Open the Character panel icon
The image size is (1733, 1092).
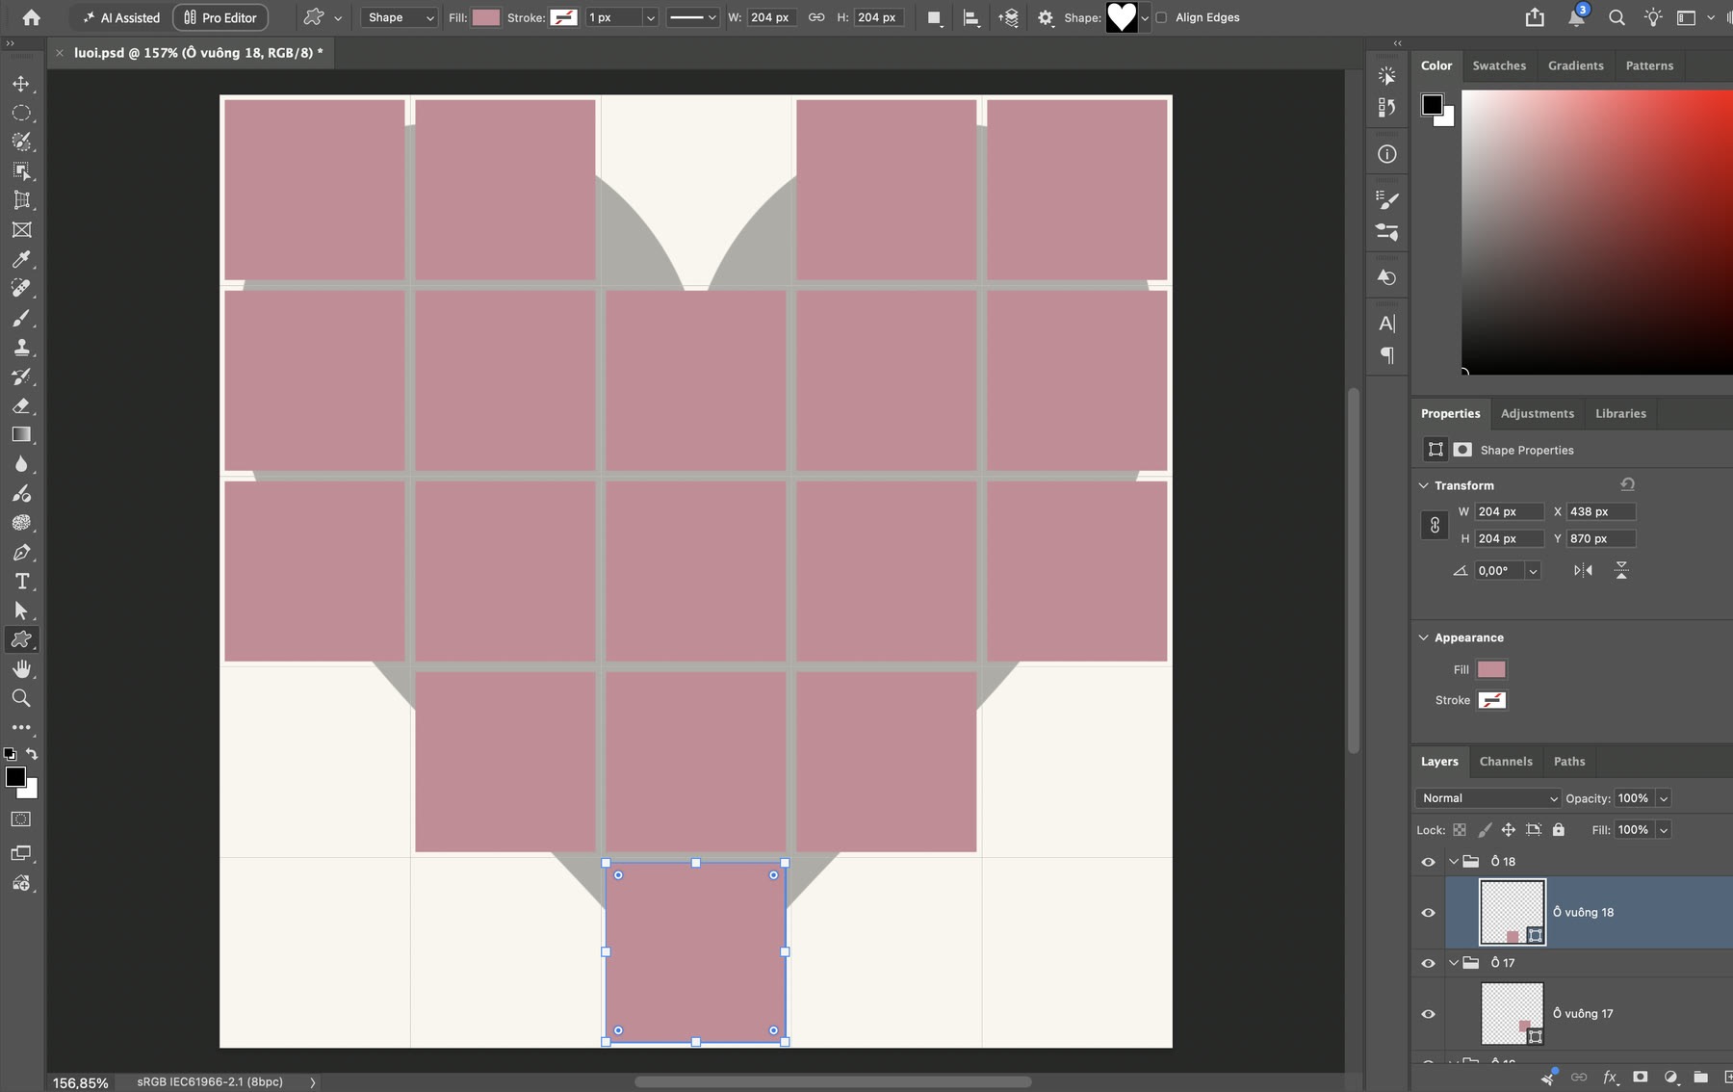[x=1386, y=324]
